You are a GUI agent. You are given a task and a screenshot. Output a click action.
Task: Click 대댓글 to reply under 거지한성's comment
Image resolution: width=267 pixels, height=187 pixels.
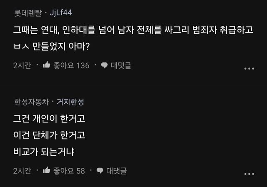point(117,170)
